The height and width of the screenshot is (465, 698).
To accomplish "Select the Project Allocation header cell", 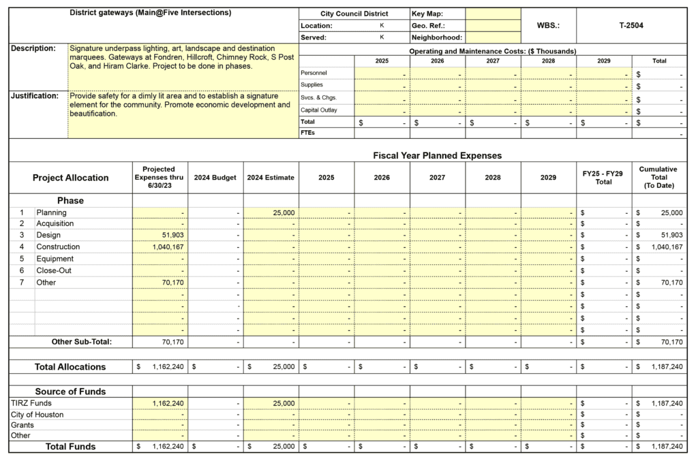I will 70,178.
